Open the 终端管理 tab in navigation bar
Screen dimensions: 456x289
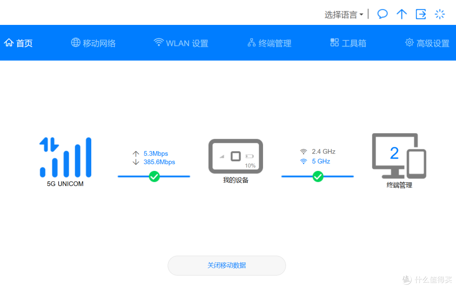(269, 43)
